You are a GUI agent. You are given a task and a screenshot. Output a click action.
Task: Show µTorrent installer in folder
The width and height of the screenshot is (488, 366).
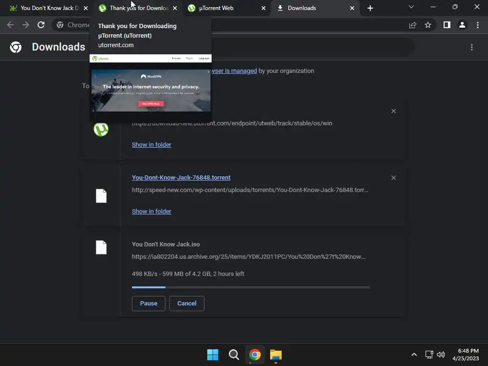152,145
